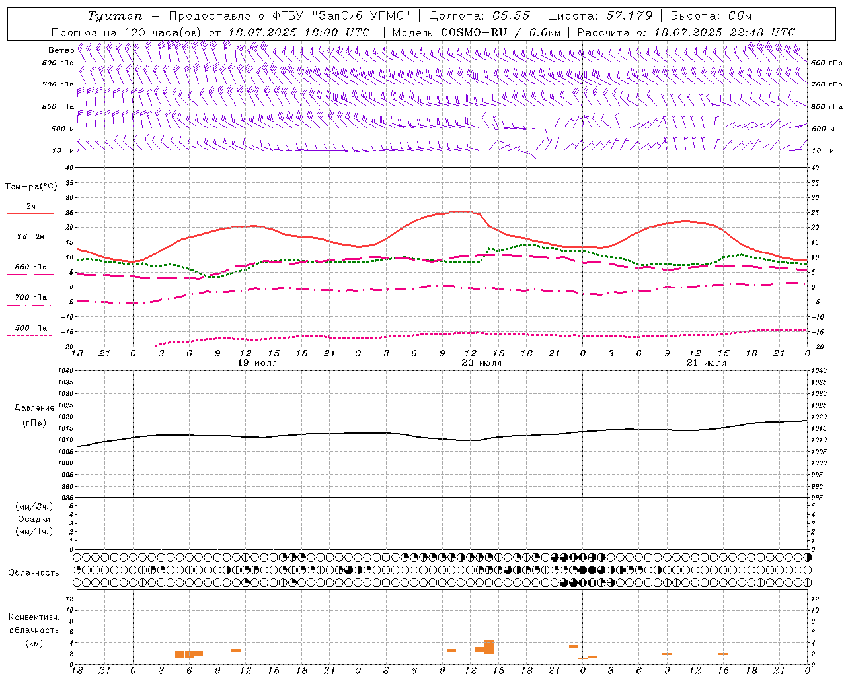Click the "20 июля" date label

tap(482, 363)
